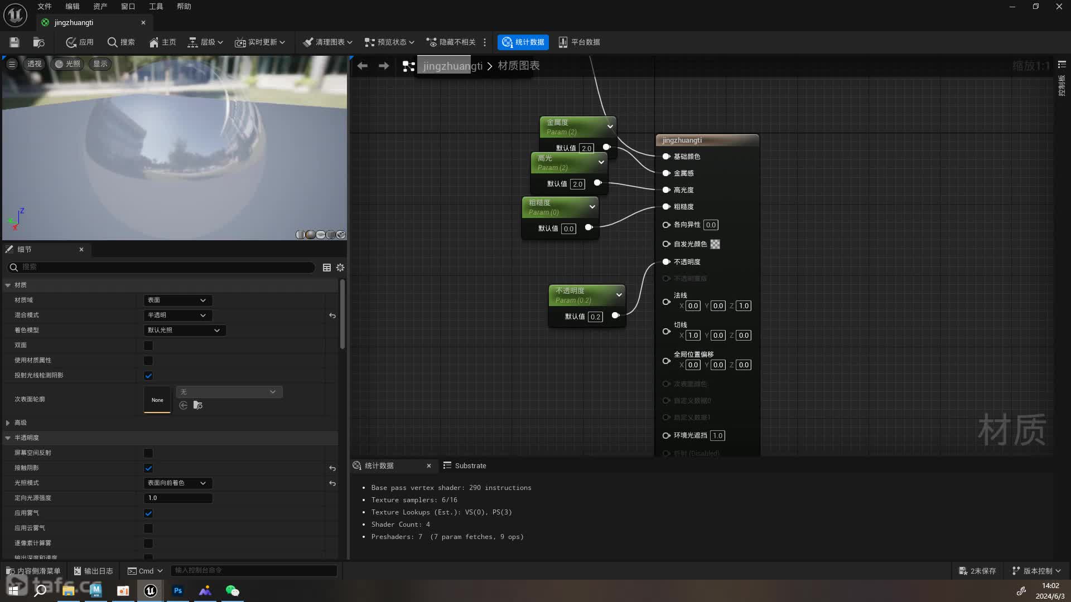Open the 文件 file menu

point(45,7)
